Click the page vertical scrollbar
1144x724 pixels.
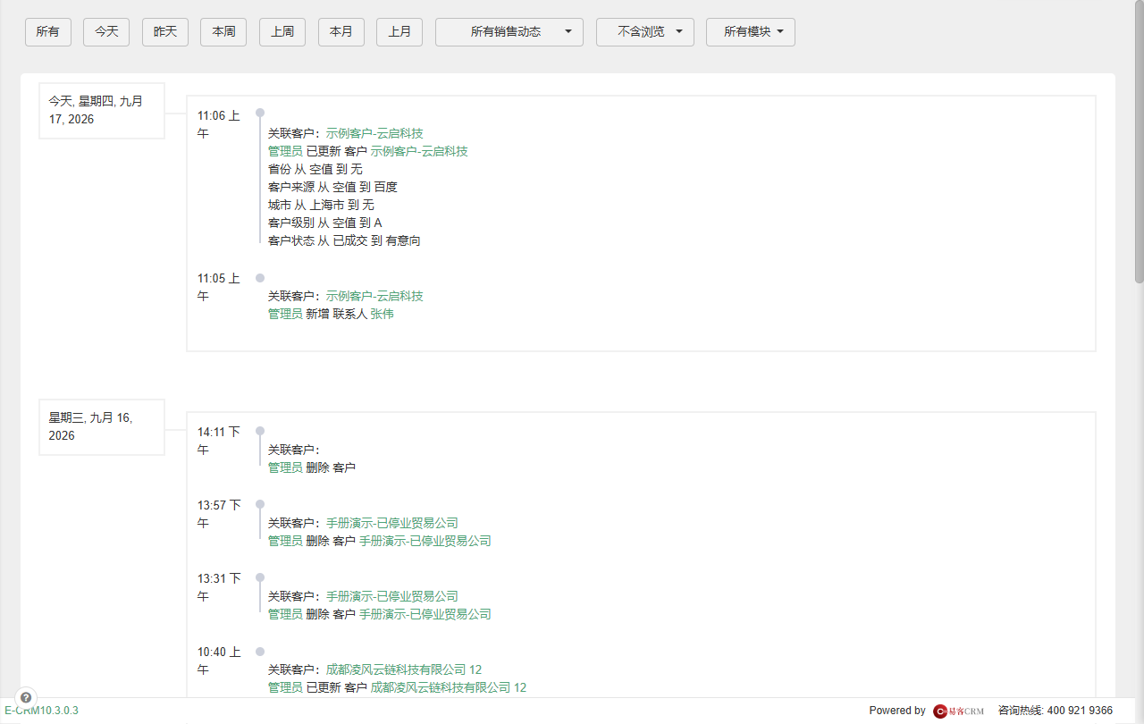(x=1139, y=143)
